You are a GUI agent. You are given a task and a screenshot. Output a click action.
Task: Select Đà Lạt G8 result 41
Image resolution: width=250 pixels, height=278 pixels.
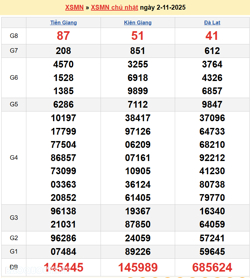pyautogui.click(x=212, y=36)
